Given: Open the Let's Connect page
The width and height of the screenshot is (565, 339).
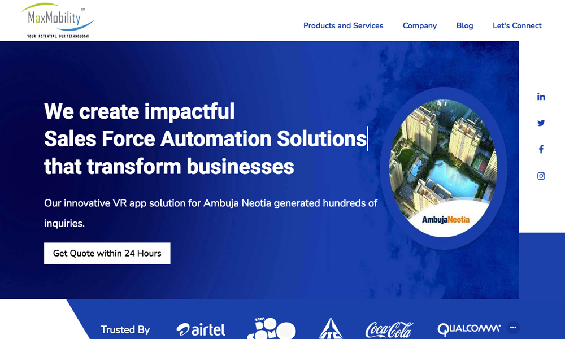Looking at the screenshot, I should pos(517,25).
